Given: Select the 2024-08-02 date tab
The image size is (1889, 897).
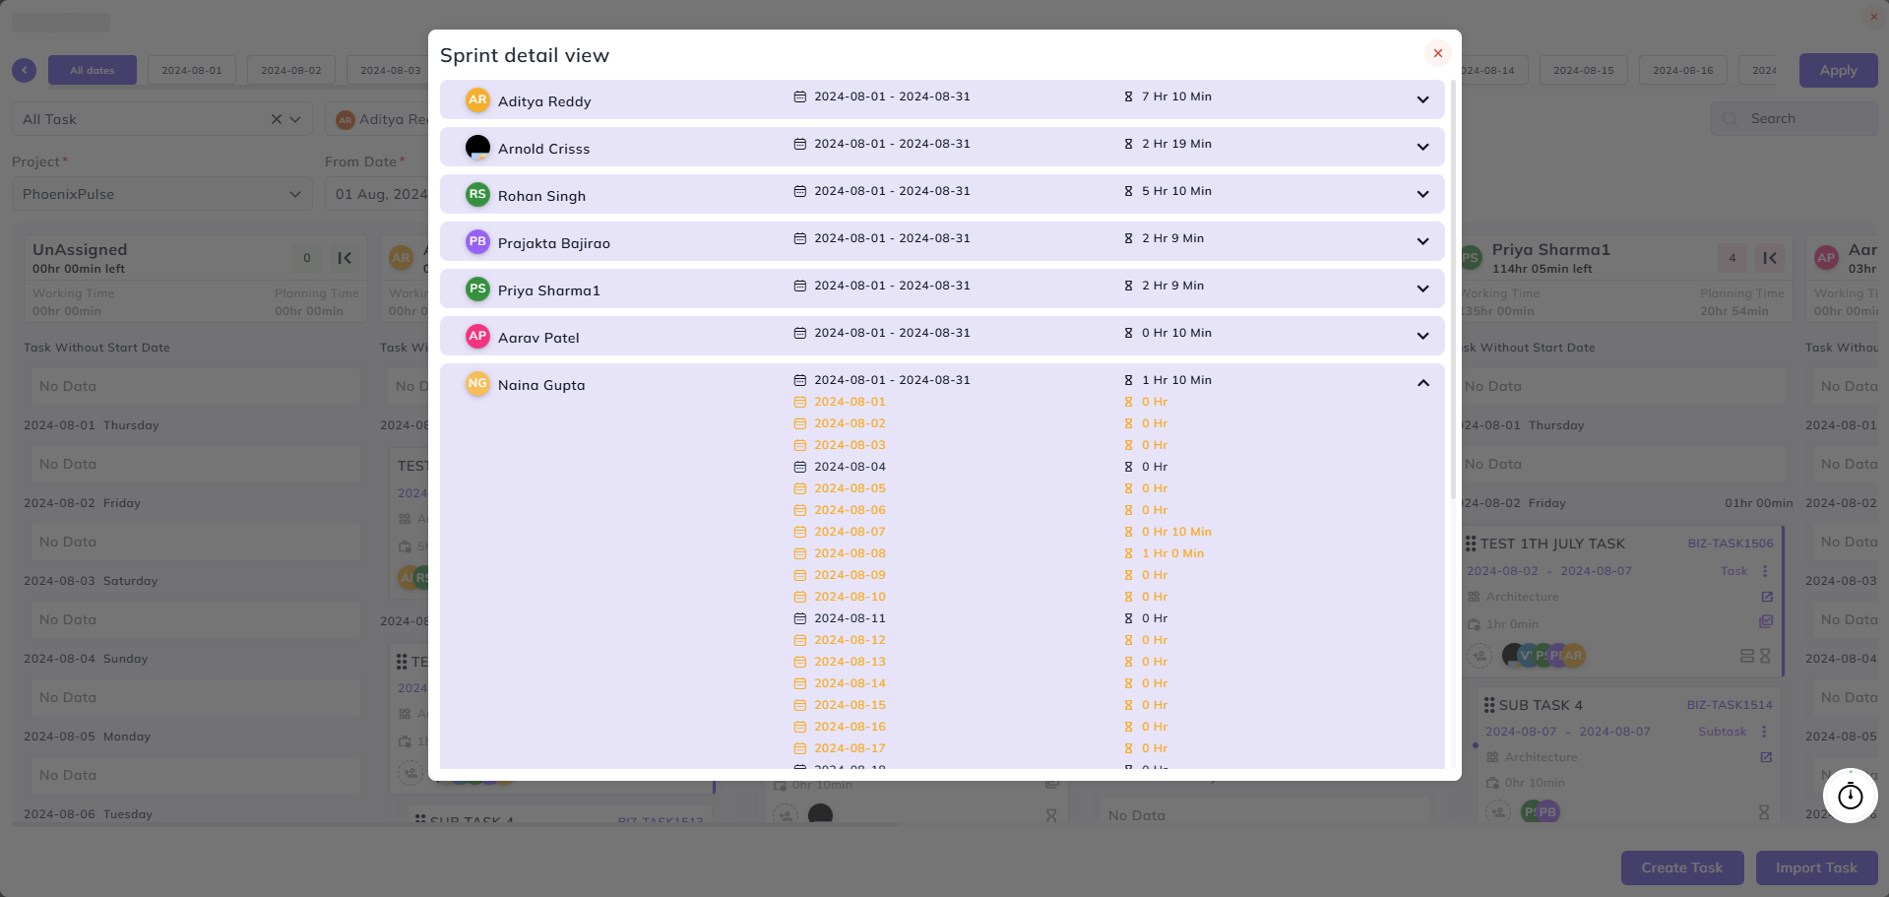Looking at the screenshot, I should tap(291, 70).
